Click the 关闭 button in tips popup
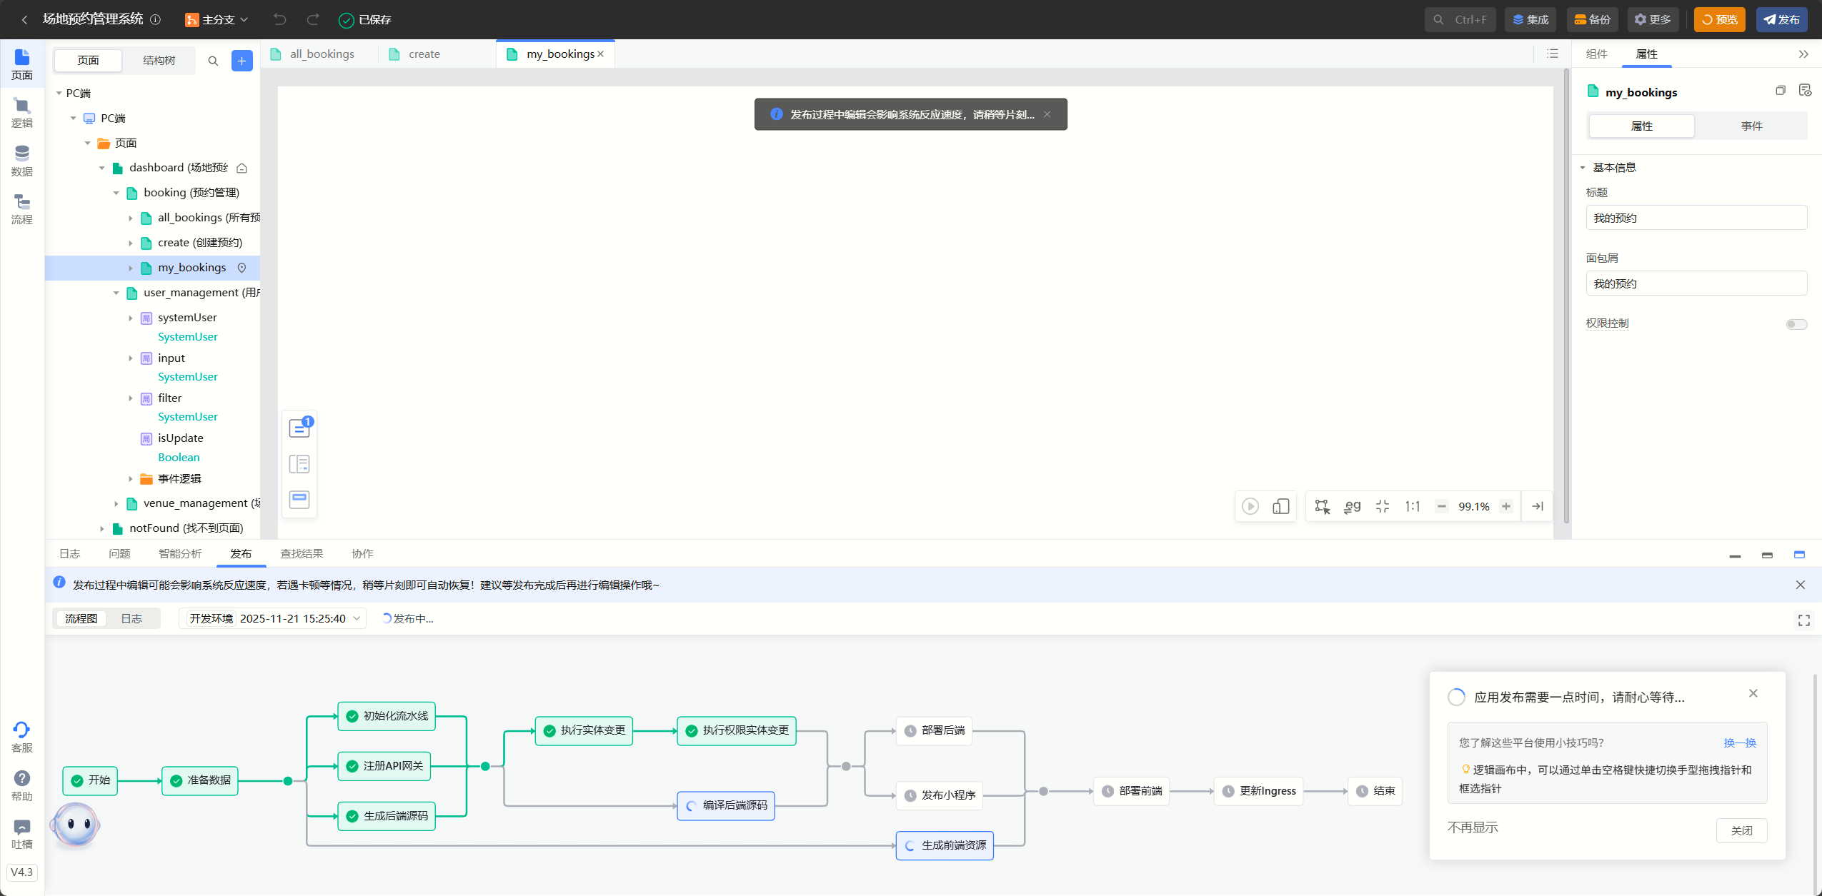Viewport: 1822px width, 896px height. [1741, 830]
